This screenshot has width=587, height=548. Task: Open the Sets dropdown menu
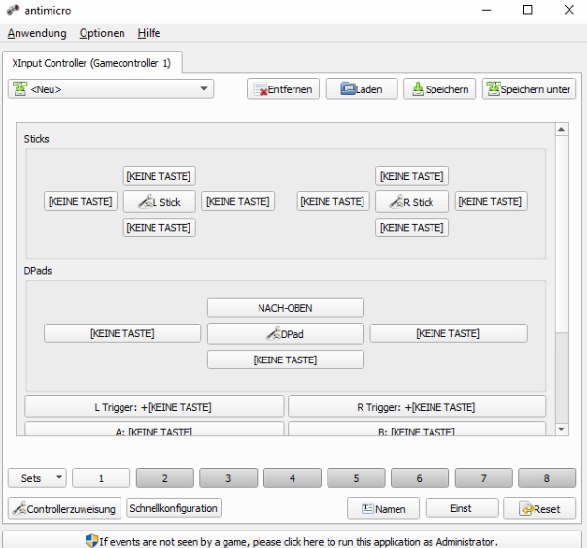click(37, 478)
